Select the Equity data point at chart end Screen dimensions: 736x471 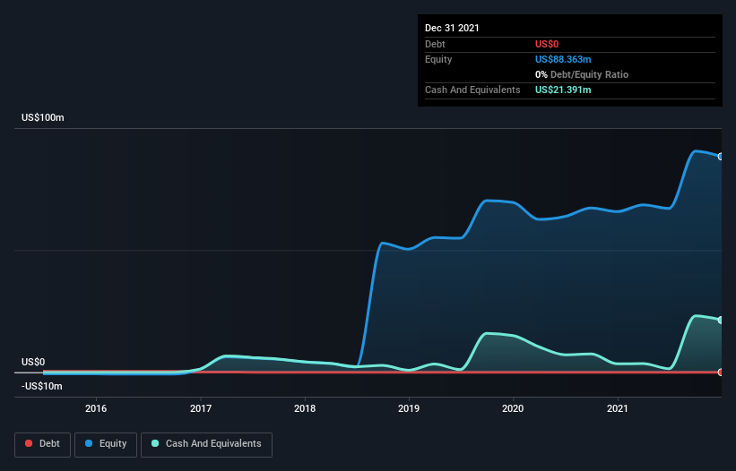[x=721, y=157]
